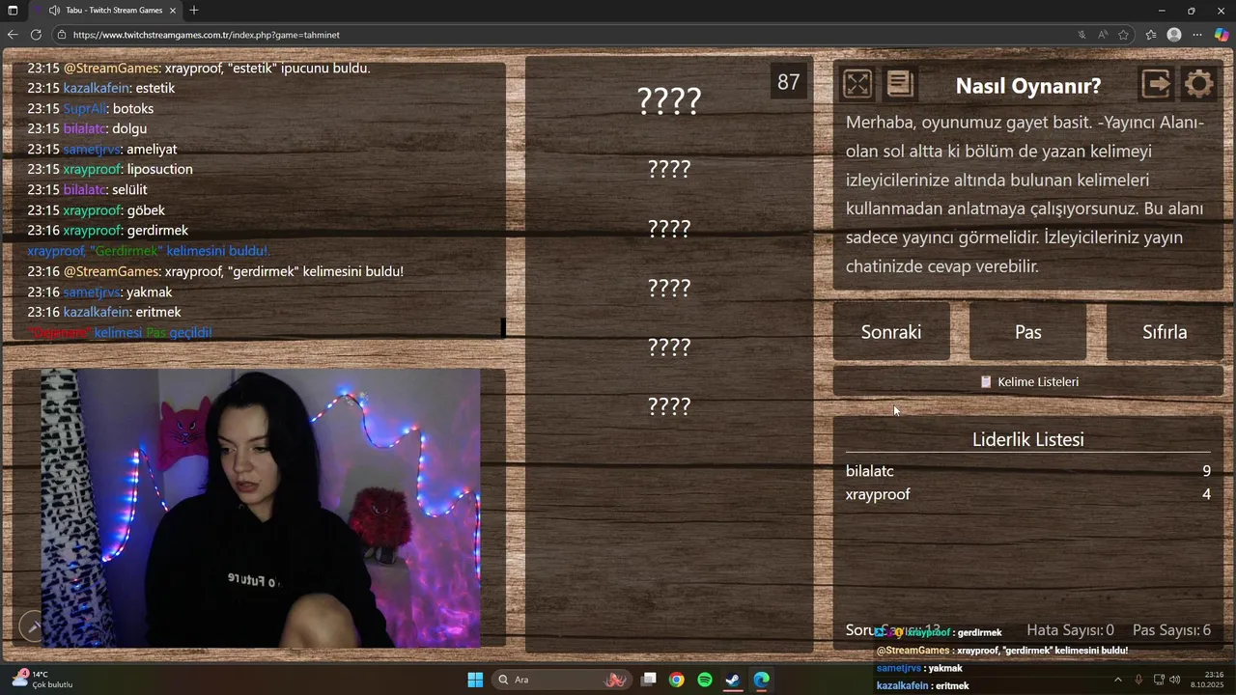The height and width of the screenshot is (695, 1236).
Task: Open Steam from the taskbar
Action: coord(733,680)
